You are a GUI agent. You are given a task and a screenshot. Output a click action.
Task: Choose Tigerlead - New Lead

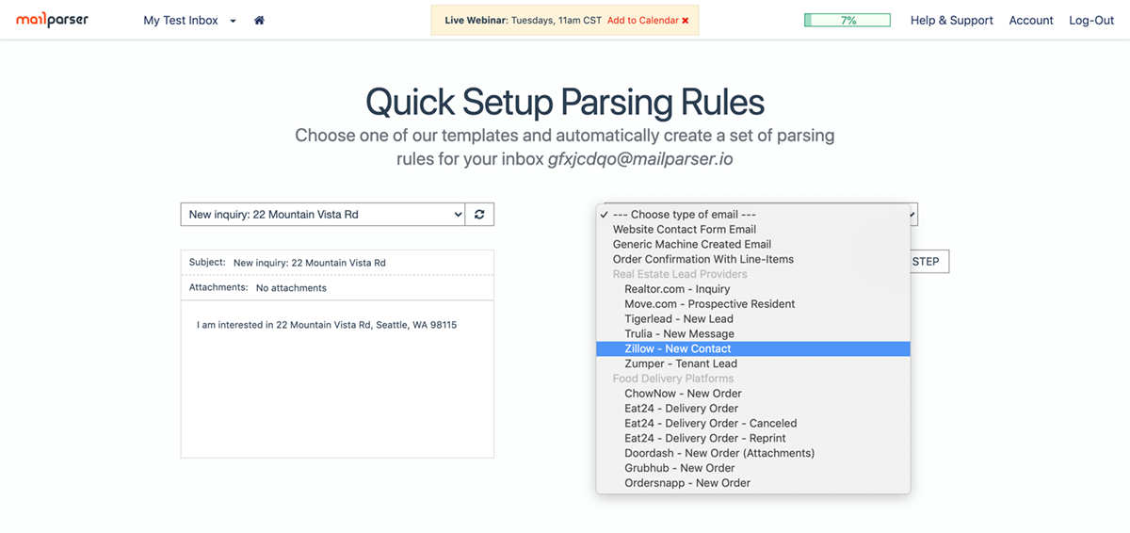pyautogui.click(x=753, y=319)
